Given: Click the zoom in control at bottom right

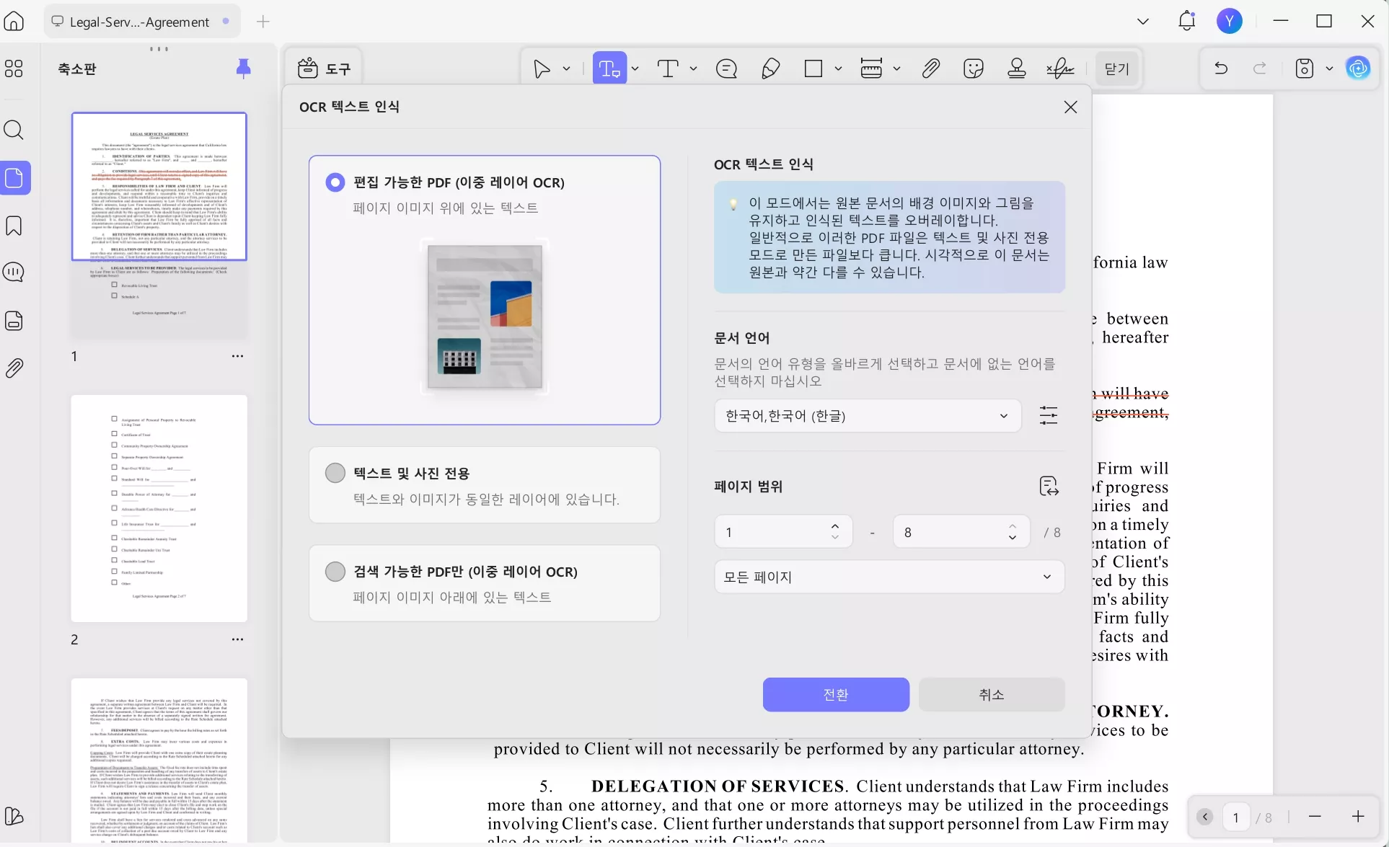Looking at the screenshot, I should pyautogui.click(x=1359, y=817).
